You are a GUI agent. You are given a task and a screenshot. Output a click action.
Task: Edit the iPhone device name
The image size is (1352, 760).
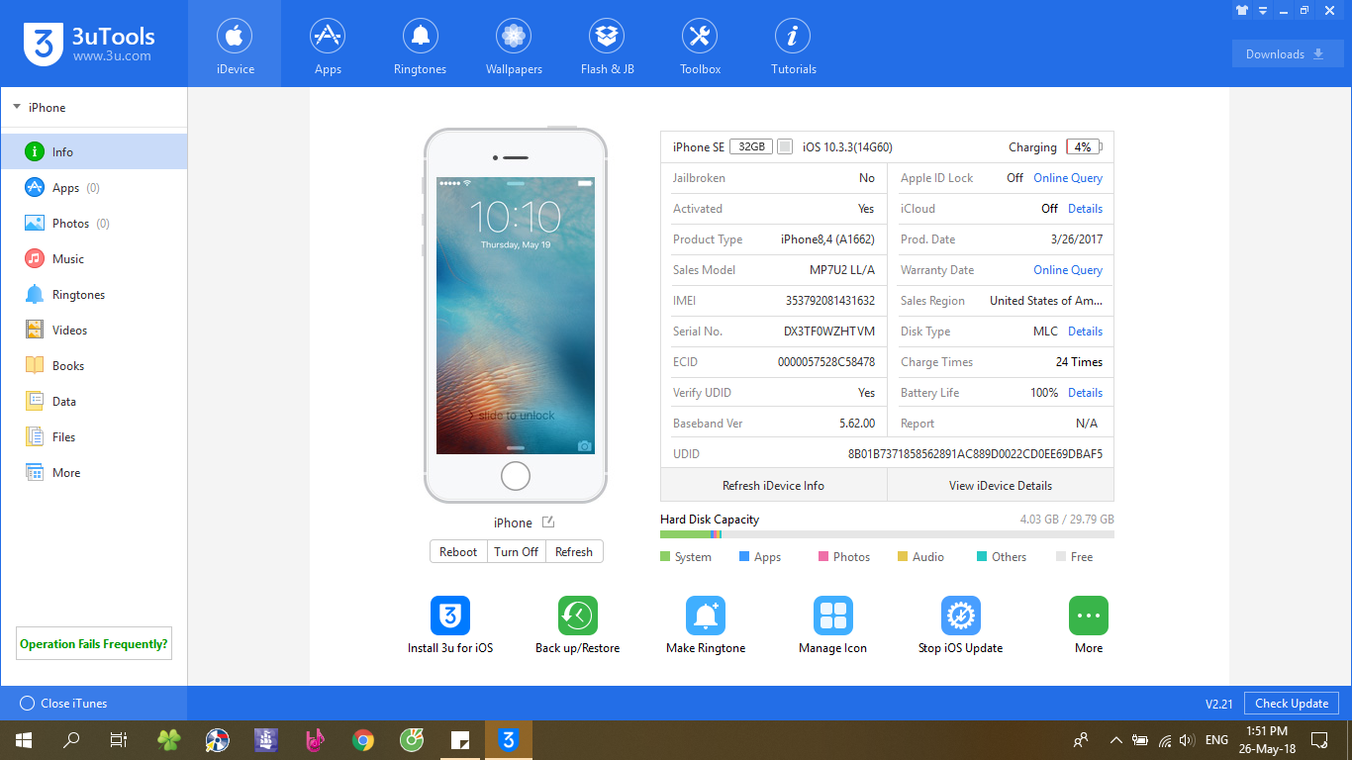548,522
